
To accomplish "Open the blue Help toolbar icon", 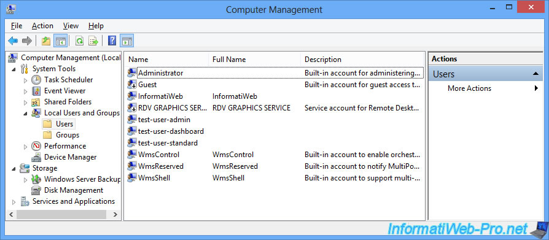I will click(x=112, y=41).
